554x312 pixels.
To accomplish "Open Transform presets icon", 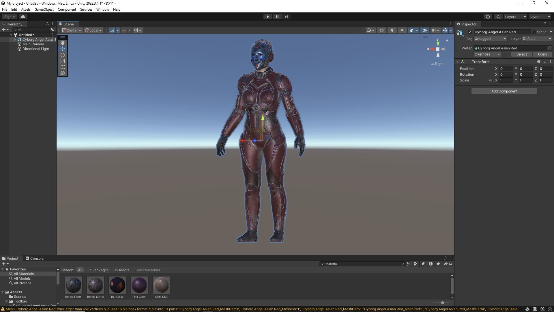I will point(544,62).
